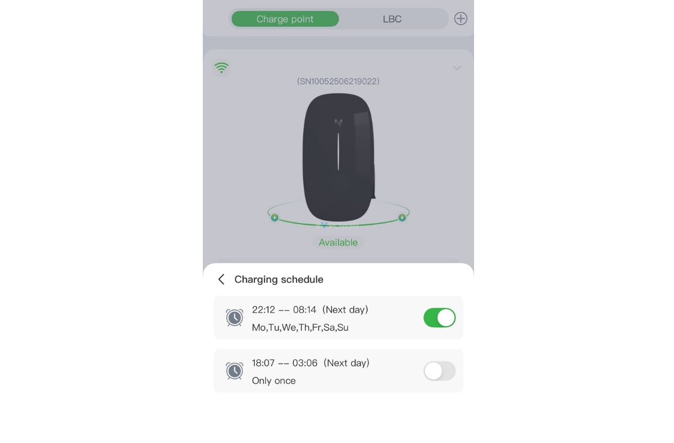The image size is (674, 443).
Task: Tap the Charging schedule title
Action: pyautogui.click(x=279, y=279)
